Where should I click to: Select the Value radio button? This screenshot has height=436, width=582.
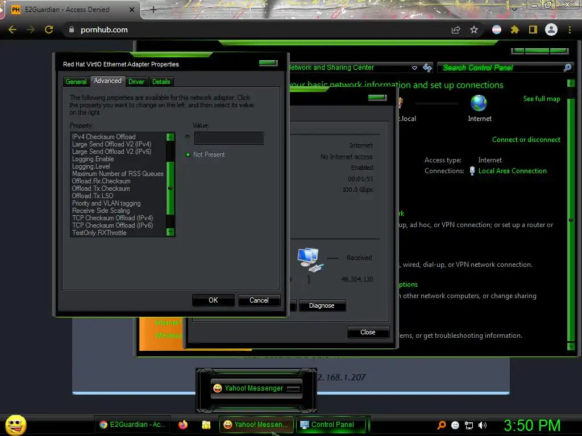188,137
